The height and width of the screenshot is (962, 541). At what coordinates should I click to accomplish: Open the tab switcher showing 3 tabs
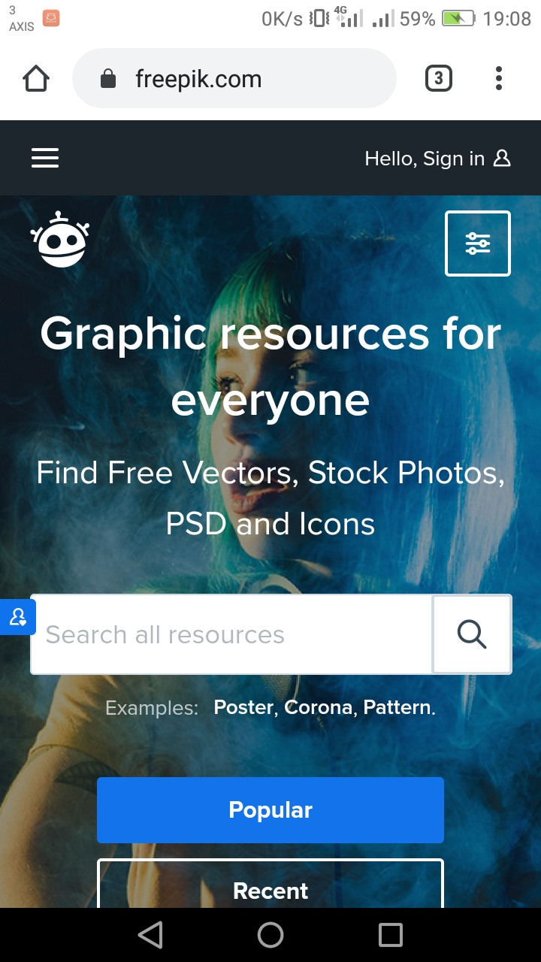[439, 78]
